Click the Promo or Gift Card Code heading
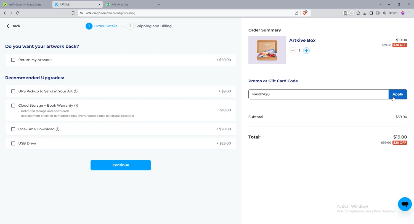This screenshot has height=224, width=414. point(273,81)
